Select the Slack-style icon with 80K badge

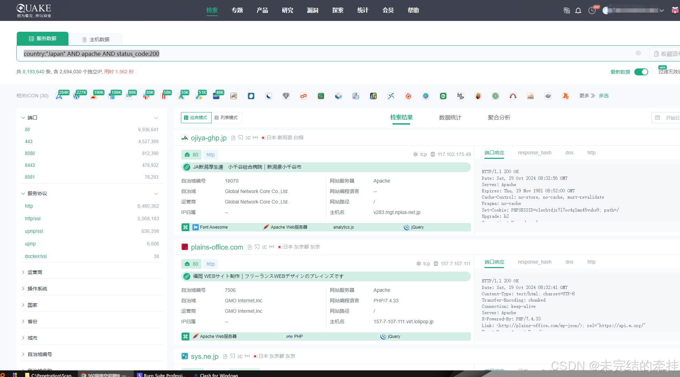[146, 96]
